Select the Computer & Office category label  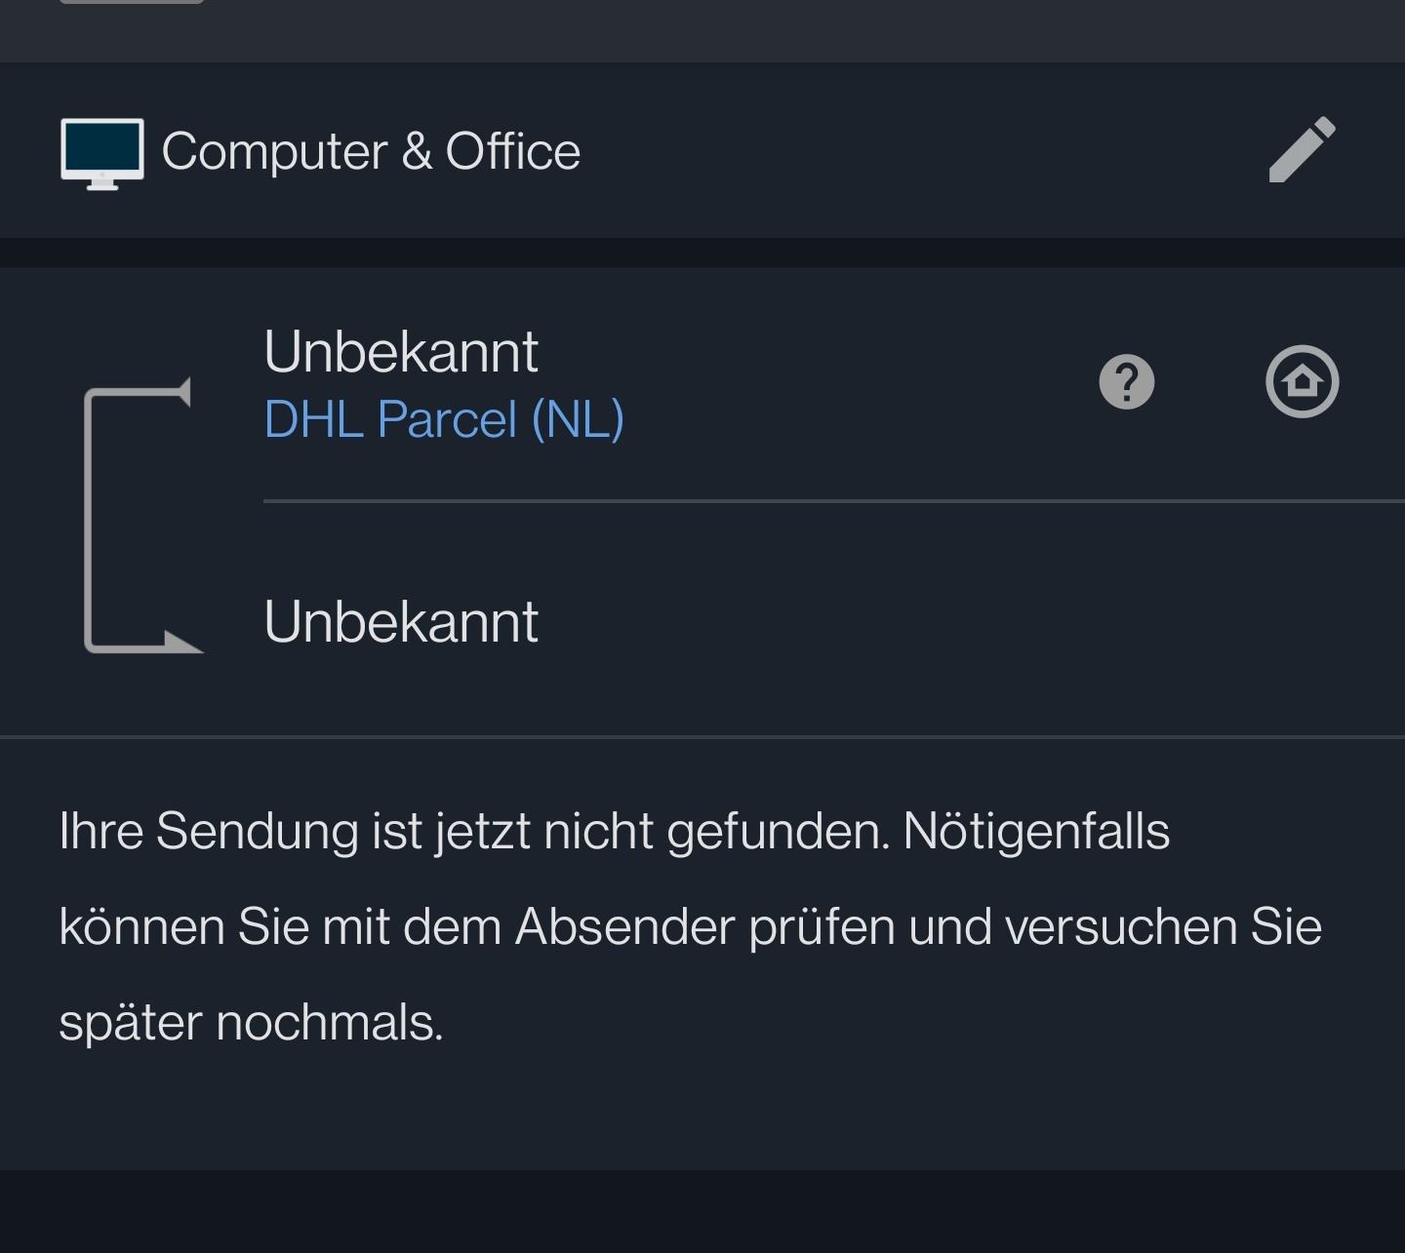click(371, 152)
